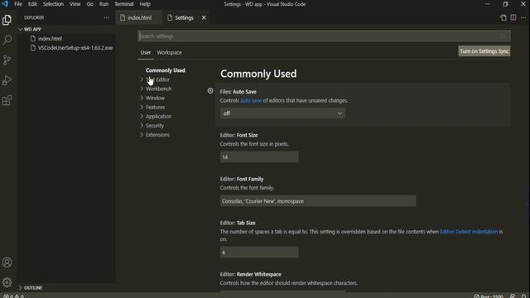Open the View menu
Screen dimensions: 530x298
(x=75, y=4)
